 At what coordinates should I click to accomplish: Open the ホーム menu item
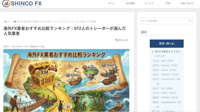click(111, 3)
